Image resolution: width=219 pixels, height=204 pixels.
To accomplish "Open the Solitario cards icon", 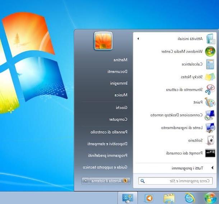I will (210, 140).
